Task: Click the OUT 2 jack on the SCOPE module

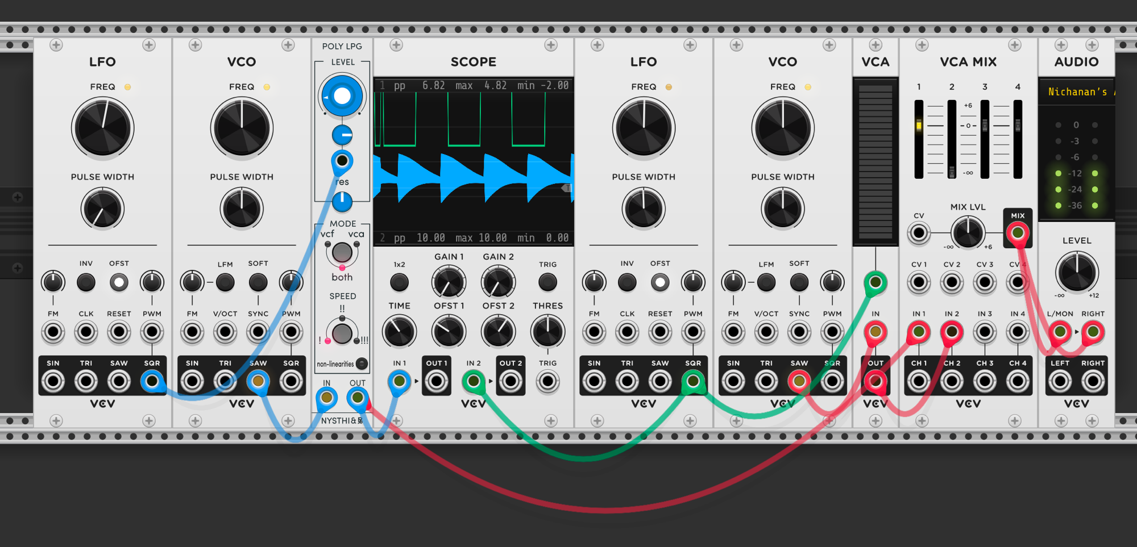Action: pos(511,381)
